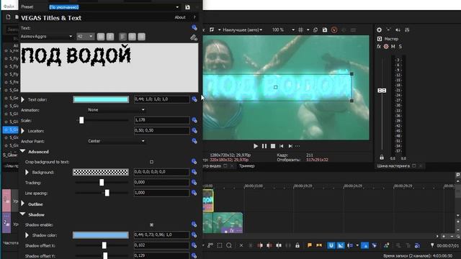Viewport: 461px width, 259px height.
Task: Click the Bold text formatting button
Action: (101, 37)
